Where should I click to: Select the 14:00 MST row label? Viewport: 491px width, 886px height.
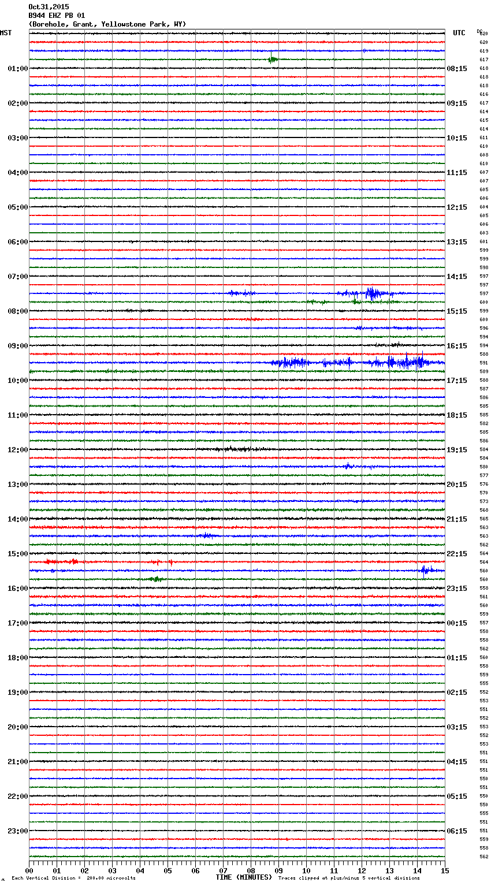pos(18,519)
